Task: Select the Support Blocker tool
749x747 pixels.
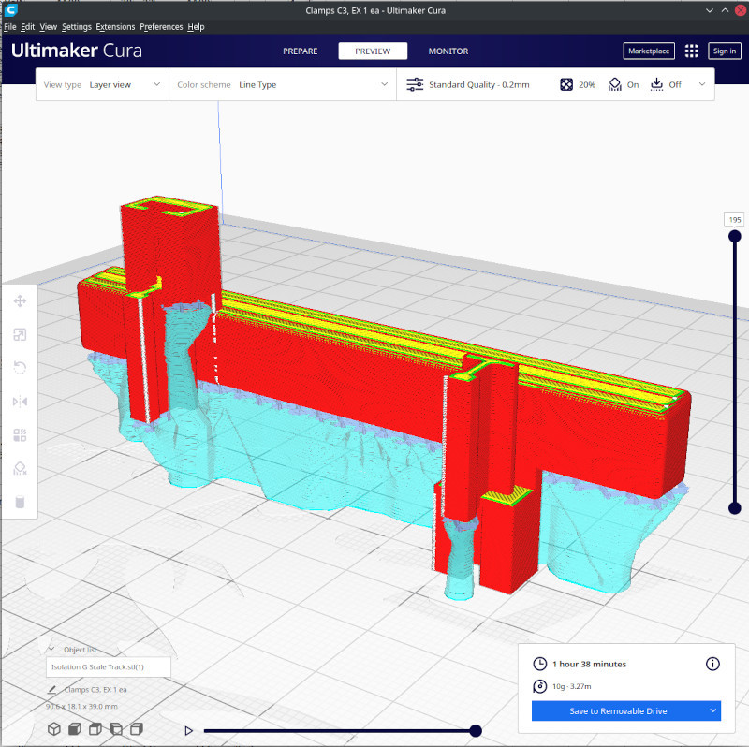Action: (x=20, y=468)
